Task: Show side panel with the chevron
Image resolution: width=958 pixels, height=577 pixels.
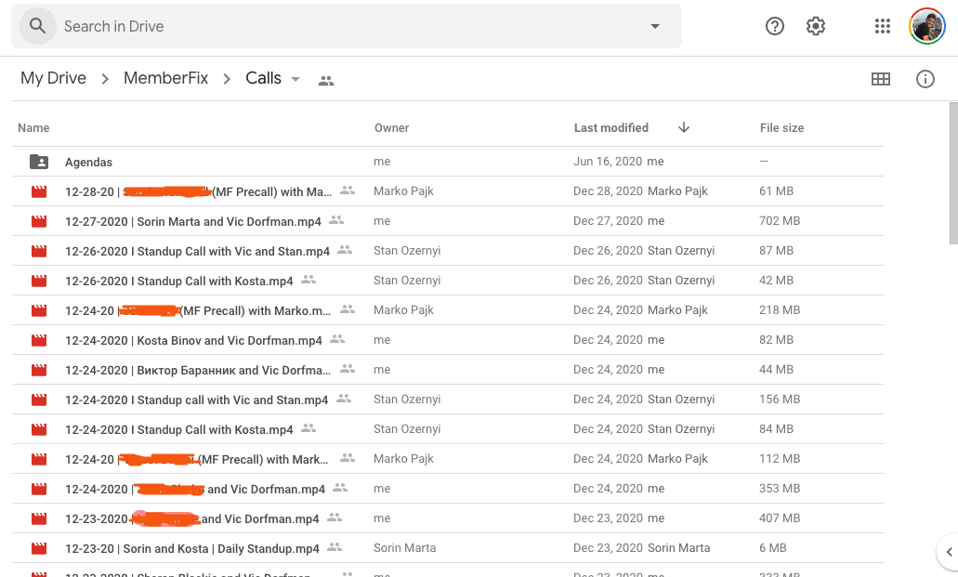Action: tap(949, 552)
